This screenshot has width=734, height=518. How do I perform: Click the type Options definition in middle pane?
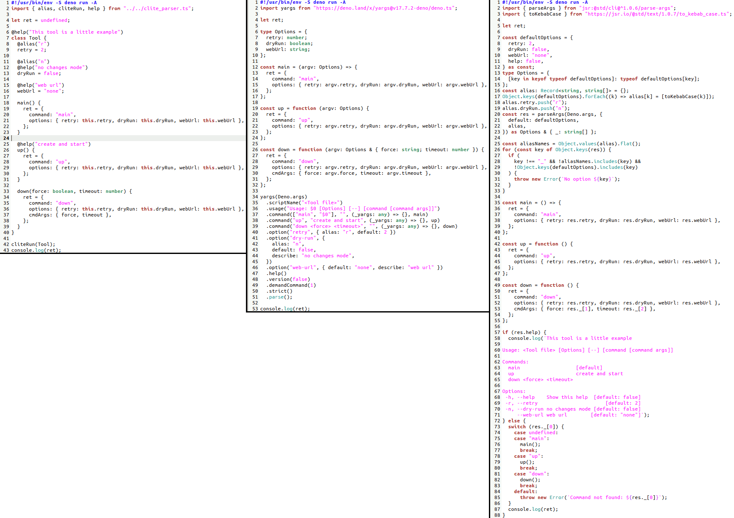tap(284, 32)
